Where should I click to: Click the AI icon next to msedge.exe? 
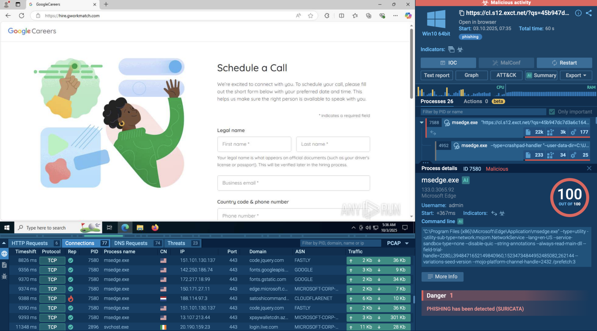coord(465,180)
